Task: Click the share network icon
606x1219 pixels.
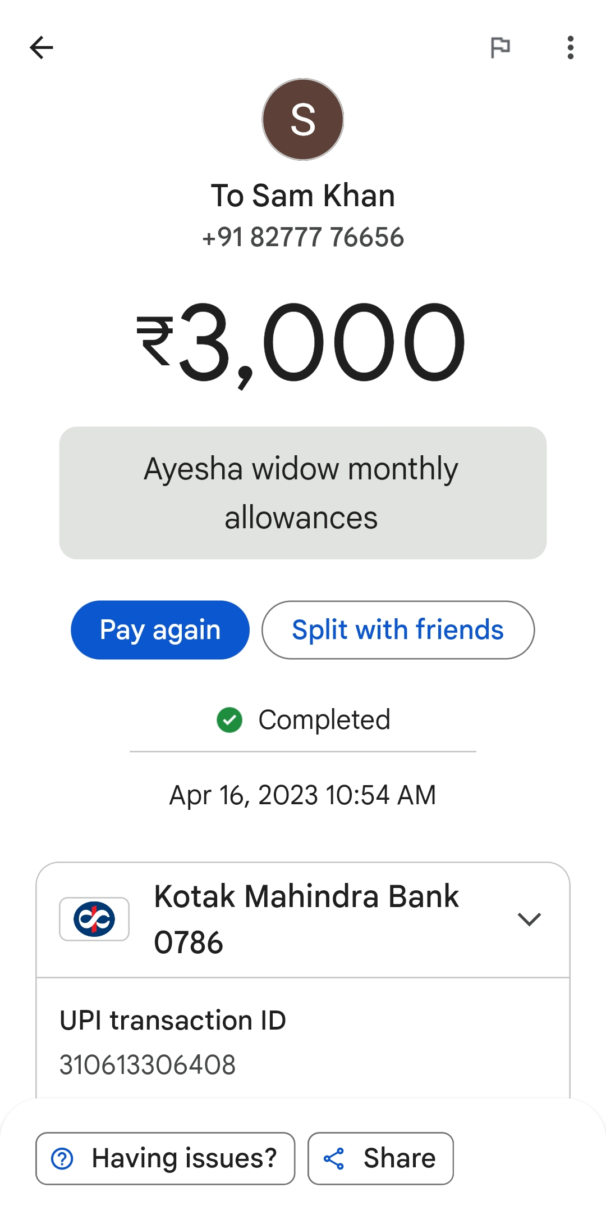Action: click(x=334, y=1159)
